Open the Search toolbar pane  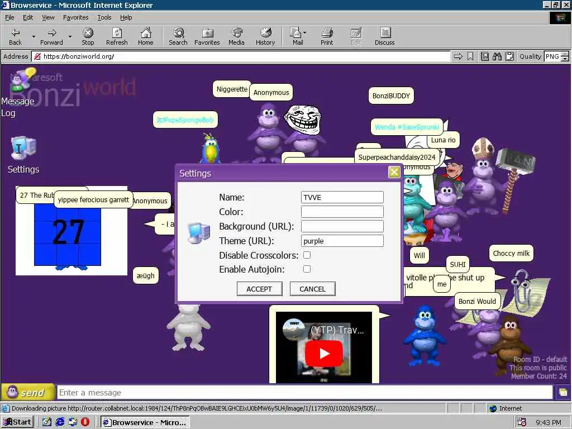tap(178, 36)
